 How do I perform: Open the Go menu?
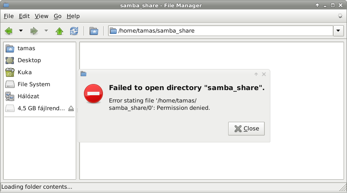pos(58,16)
